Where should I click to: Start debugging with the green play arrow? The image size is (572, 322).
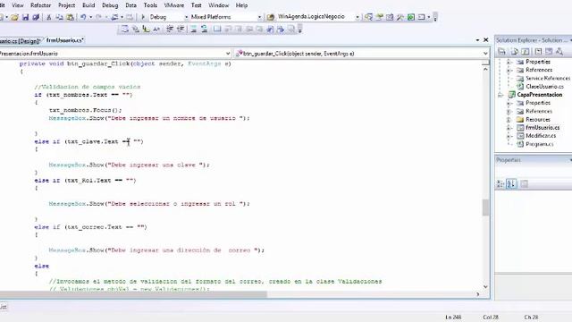click(143, 17)
